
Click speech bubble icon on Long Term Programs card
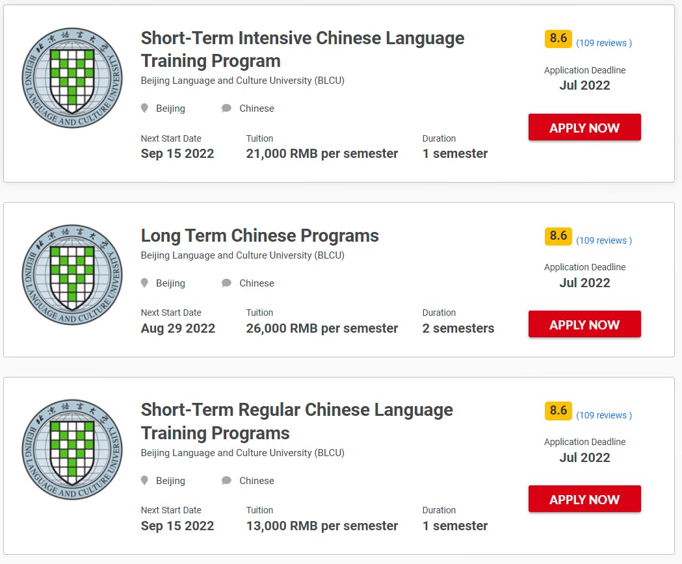(x=226, y=283)
